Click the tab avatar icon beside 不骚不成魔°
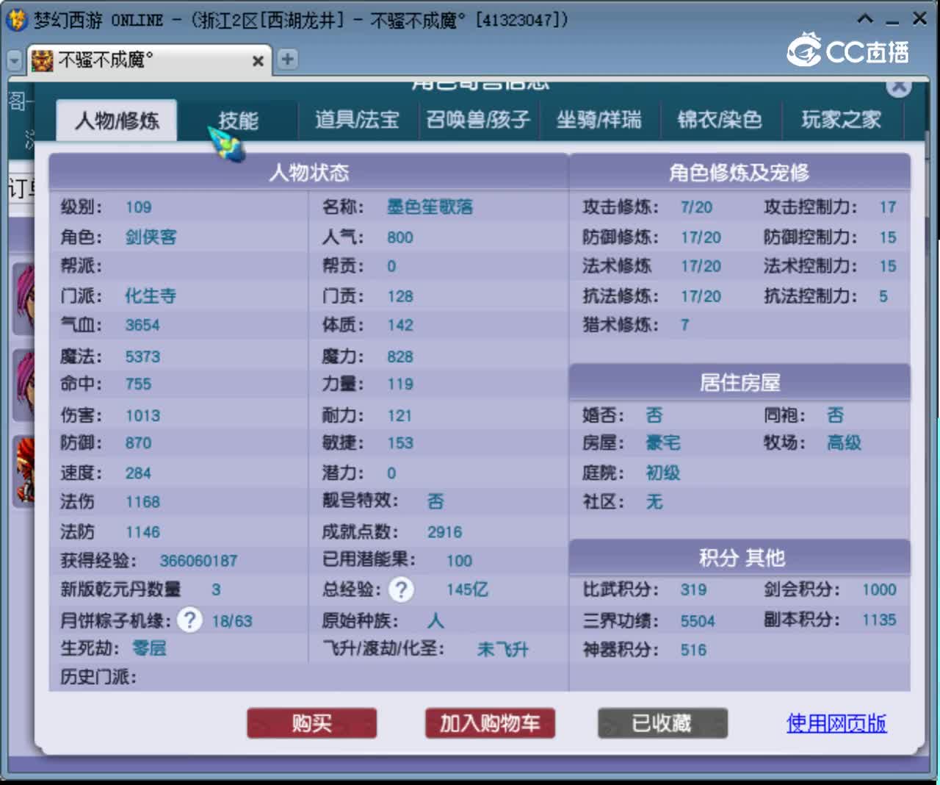 coord(43,60)
